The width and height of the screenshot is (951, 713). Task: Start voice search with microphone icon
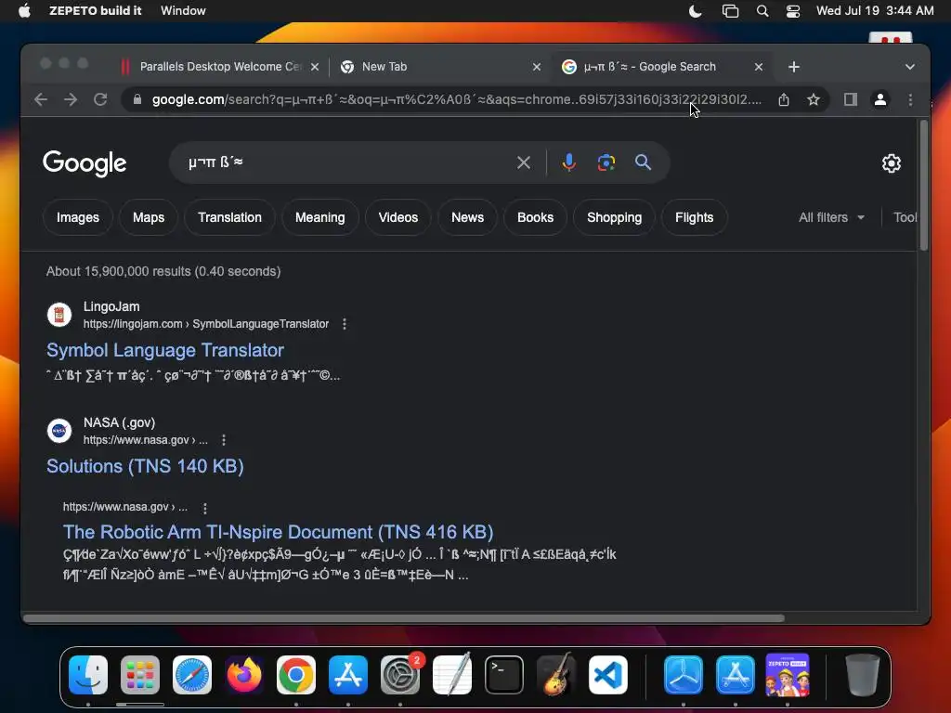569,162
